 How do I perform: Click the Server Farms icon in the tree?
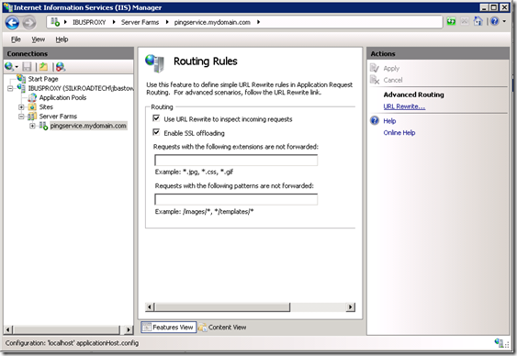(x=32, y=117)
